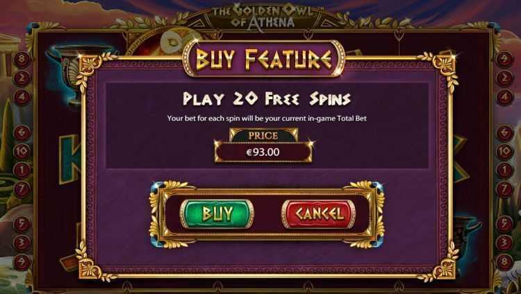Screen dimensions: 521x294
Task: Select payline 3 marker on left side
Action: (22, 243)
